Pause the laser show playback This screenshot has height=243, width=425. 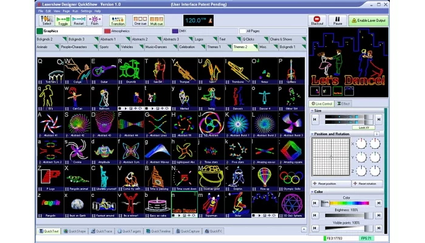coord(338,21)
